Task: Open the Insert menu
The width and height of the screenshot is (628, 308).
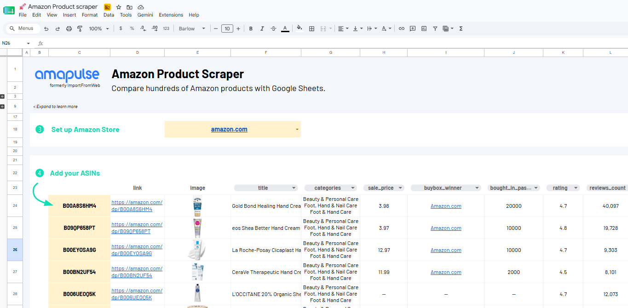Action: [69, 15]
